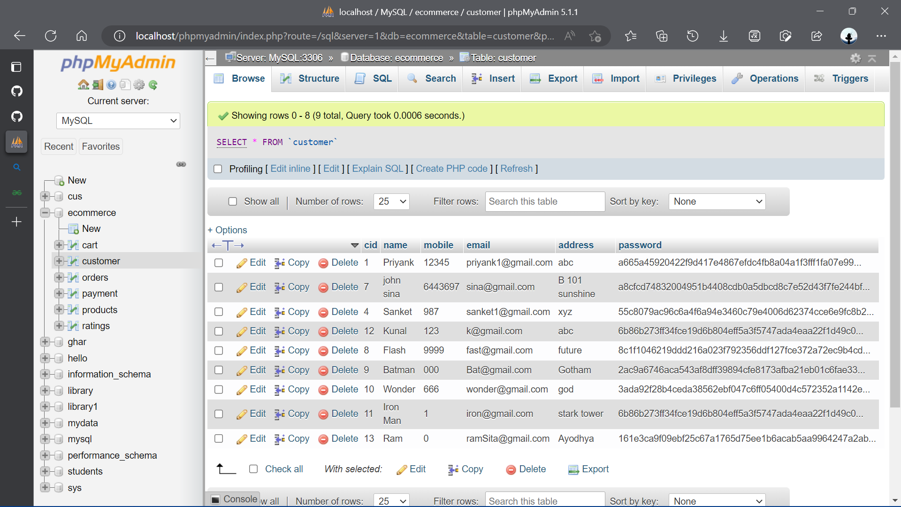Click the Refresh link in profiling row
The image size is (901, 507).
517,169
